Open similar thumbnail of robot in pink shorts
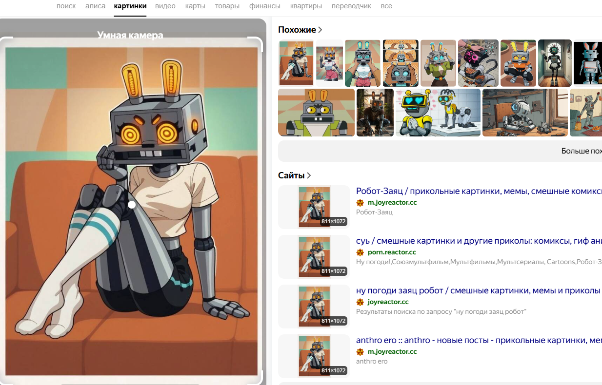 [x=330, y=63]
